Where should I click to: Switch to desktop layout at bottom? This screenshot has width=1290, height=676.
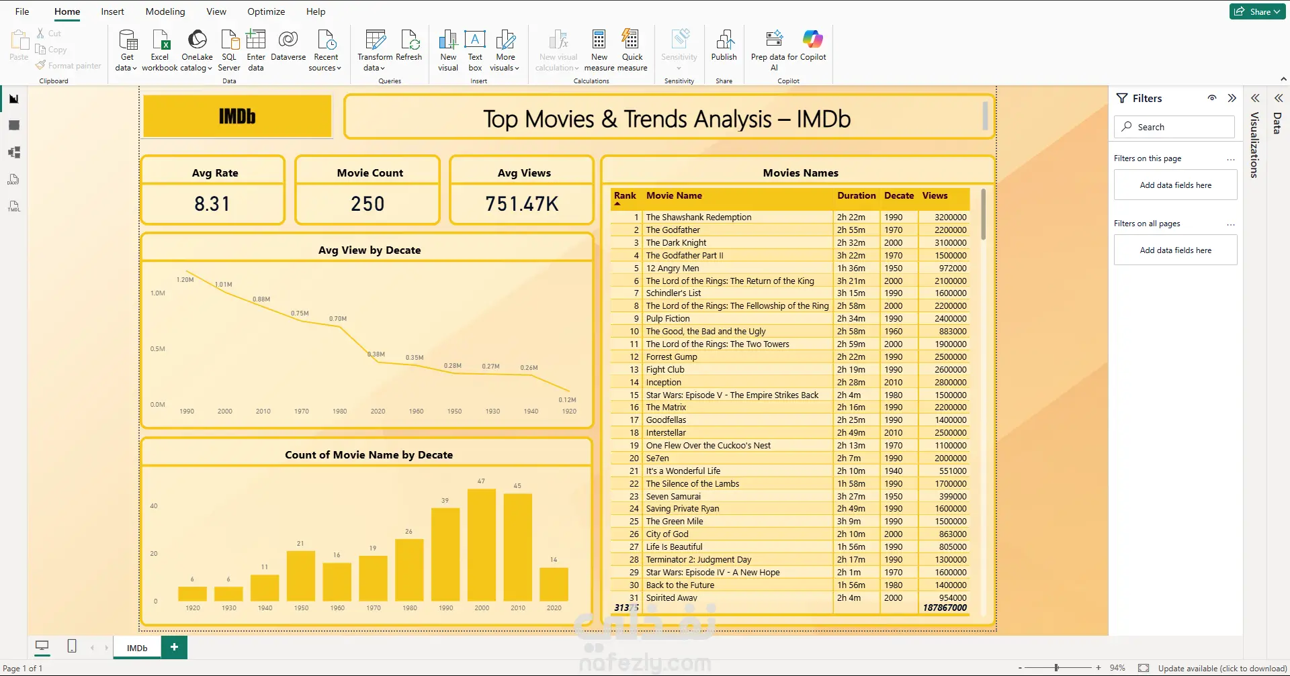click(x=42, y=646)
